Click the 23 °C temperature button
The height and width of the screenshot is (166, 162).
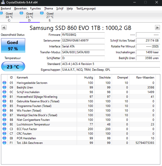pos(13,66)
